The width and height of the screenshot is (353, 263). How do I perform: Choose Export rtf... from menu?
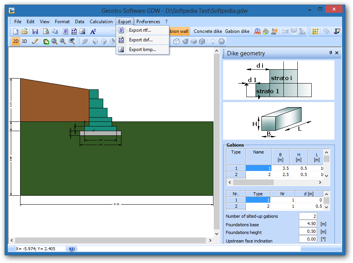pyautogui.click(x=143, y=30)
